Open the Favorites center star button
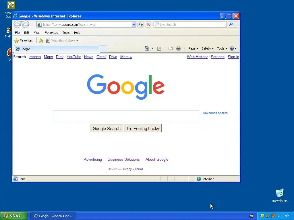This screenshot has height=220, width=294. point(24,40)
